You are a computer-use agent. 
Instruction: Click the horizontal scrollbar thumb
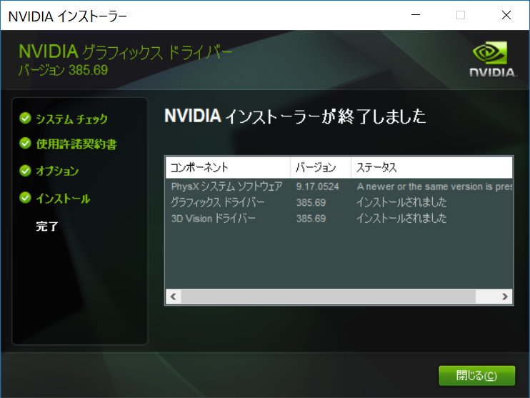click(328, 297)
